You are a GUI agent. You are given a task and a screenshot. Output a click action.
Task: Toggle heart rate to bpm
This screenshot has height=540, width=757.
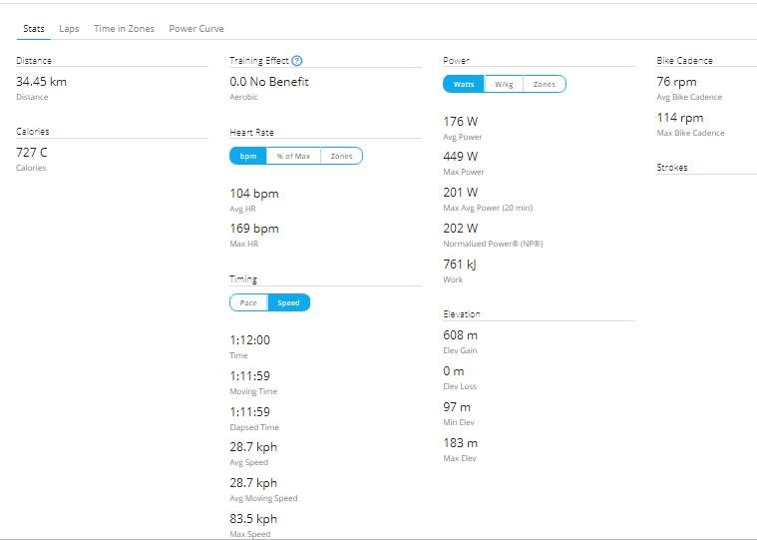tap(248, 156)
